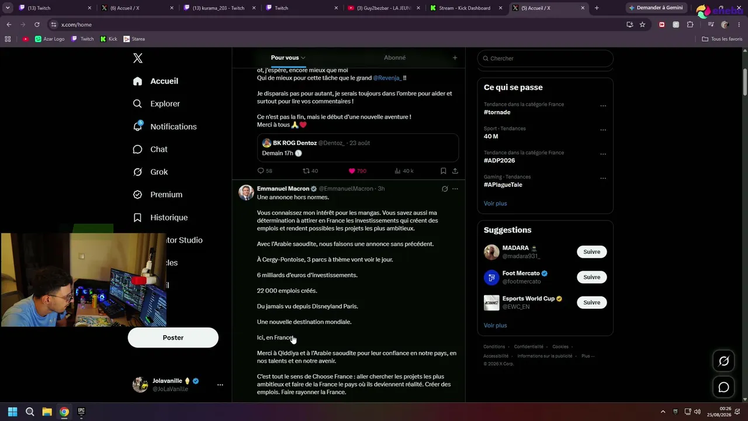Follow MADARA with the Suivre button

click(591, 251)
